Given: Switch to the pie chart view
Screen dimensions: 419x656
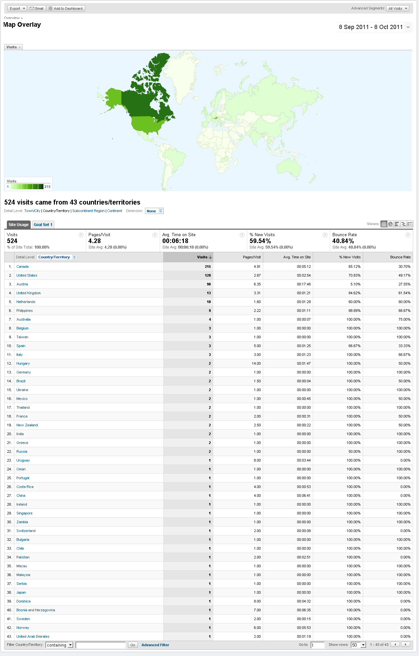Looking at the screenshot, I should [x=390, y=224].
